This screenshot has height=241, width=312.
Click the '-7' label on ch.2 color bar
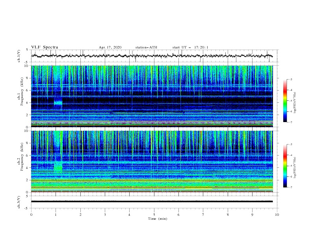(x=290, y=187)
